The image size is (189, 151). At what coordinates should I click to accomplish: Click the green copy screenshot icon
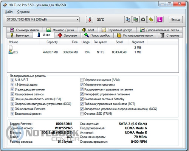[x=135, y=19]
